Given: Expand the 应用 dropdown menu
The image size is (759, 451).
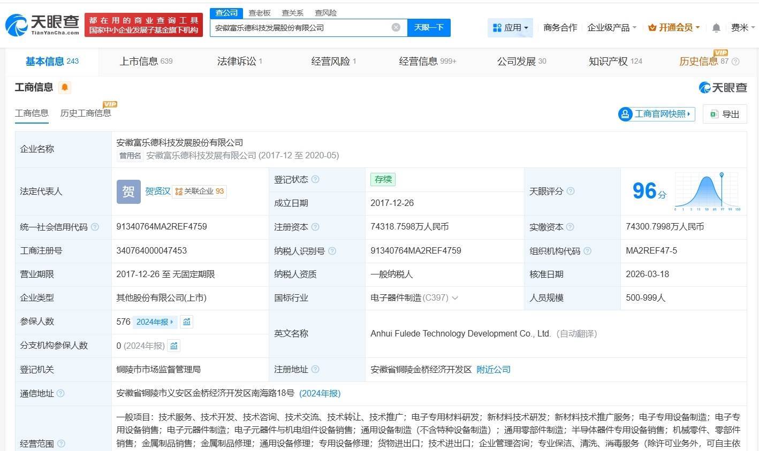Looking at the screenshot, I should coord(510,27).
